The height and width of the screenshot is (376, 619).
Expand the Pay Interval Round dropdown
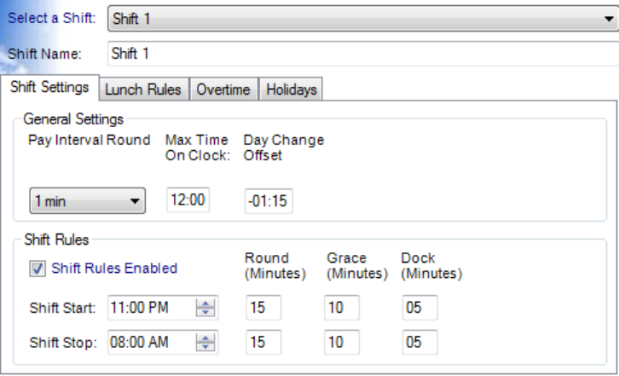click(87, 202)
